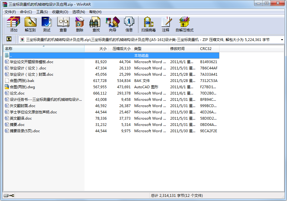Image resolution: width=287 pixels, height=201 pixels.
Task: Open the 查找 (Find) binoculars tool
Action: 96,24
